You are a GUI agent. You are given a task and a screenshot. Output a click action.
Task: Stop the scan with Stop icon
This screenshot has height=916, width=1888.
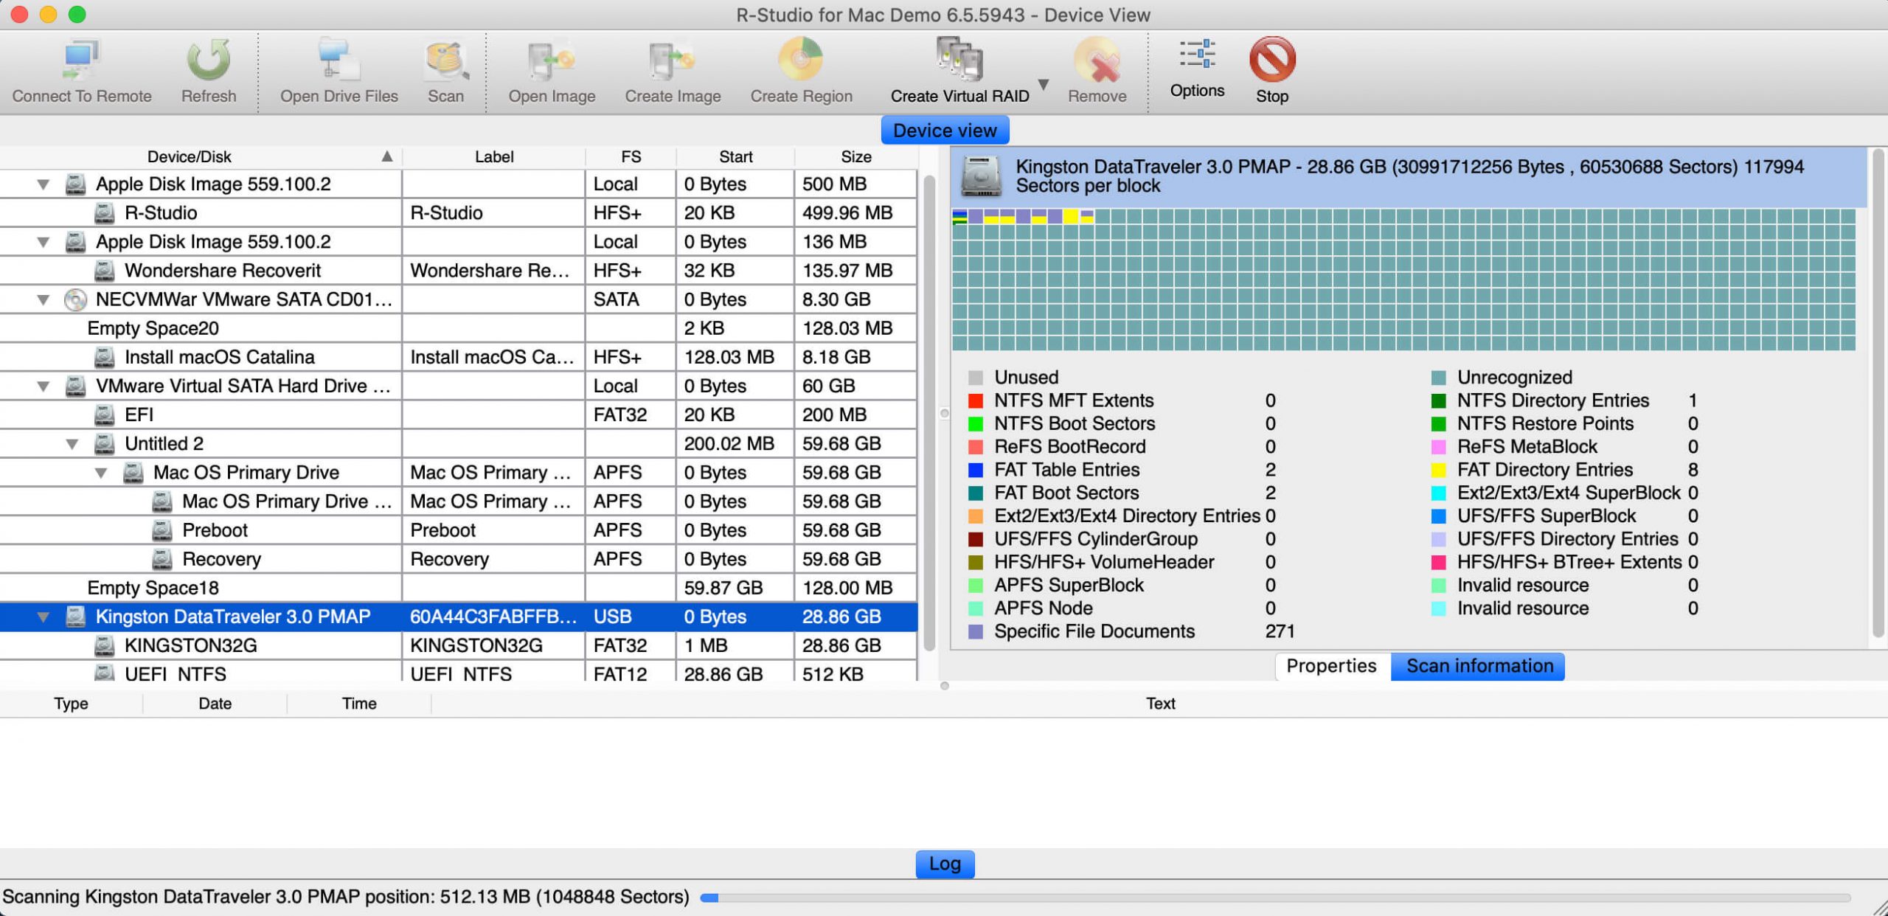[x=1272, y=59]
